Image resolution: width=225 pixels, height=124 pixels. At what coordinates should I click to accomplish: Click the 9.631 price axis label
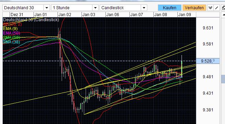point(208,28)
